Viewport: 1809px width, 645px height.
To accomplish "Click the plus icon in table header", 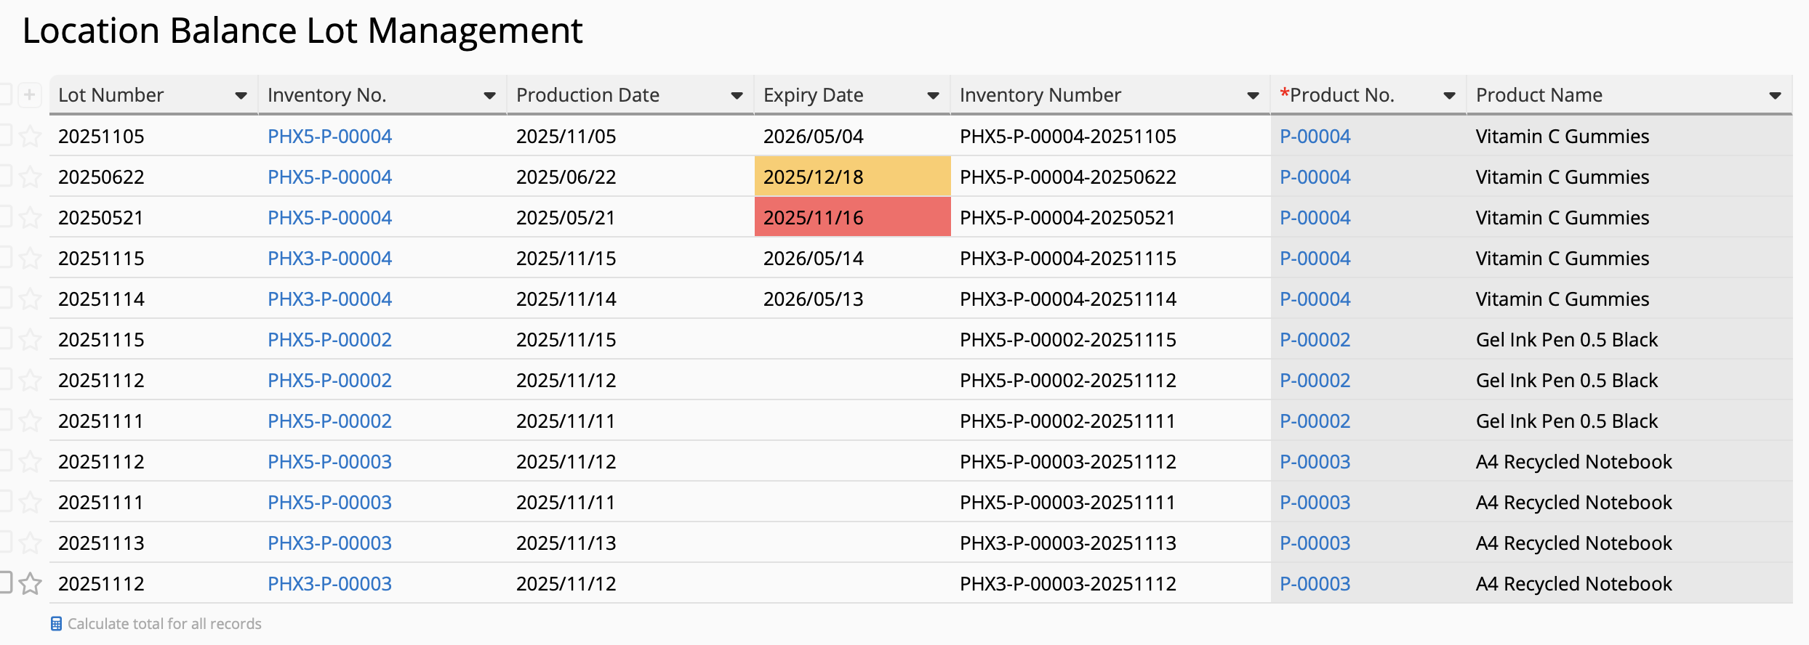I will point(29,94).
